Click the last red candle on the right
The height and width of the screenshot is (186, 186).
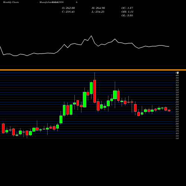pos(169,110)
